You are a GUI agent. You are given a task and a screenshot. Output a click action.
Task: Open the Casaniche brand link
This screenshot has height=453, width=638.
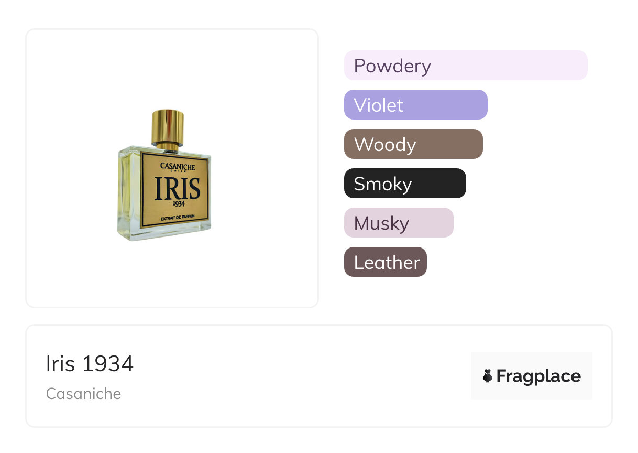(x=83, y=393)
